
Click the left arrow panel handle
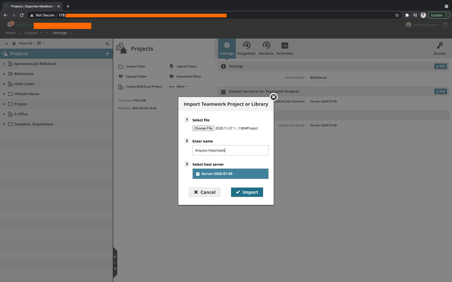click(115, 269)
